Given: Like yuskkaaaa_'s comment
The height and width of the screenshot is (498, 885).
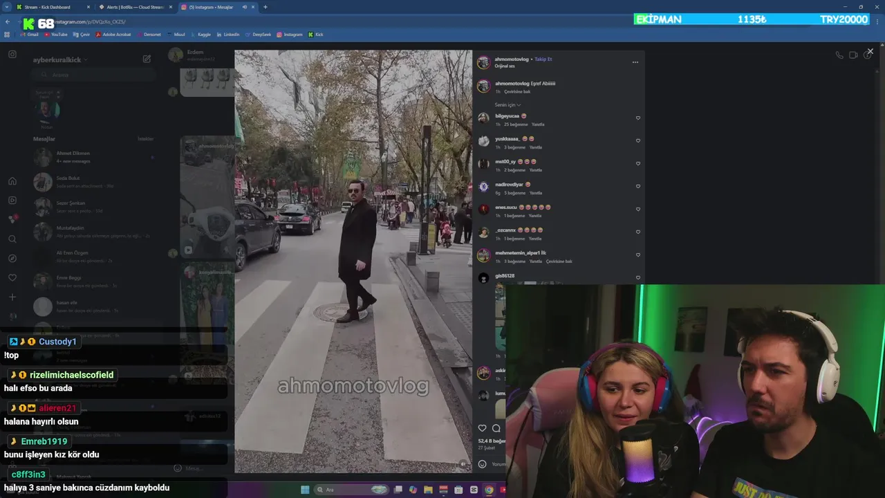Looking at the screenshot, I should tap(638, 141).
